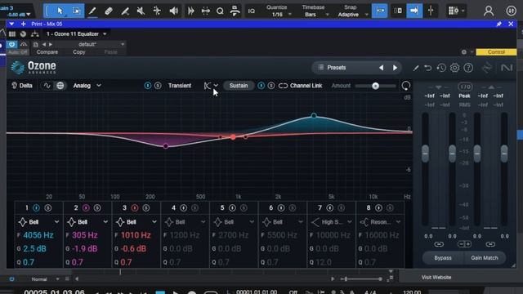Image resolution: width=523 pixels, height=294 pixels.
Task: Toggle the Autoscroll arrow button
Action: [414, 11]
